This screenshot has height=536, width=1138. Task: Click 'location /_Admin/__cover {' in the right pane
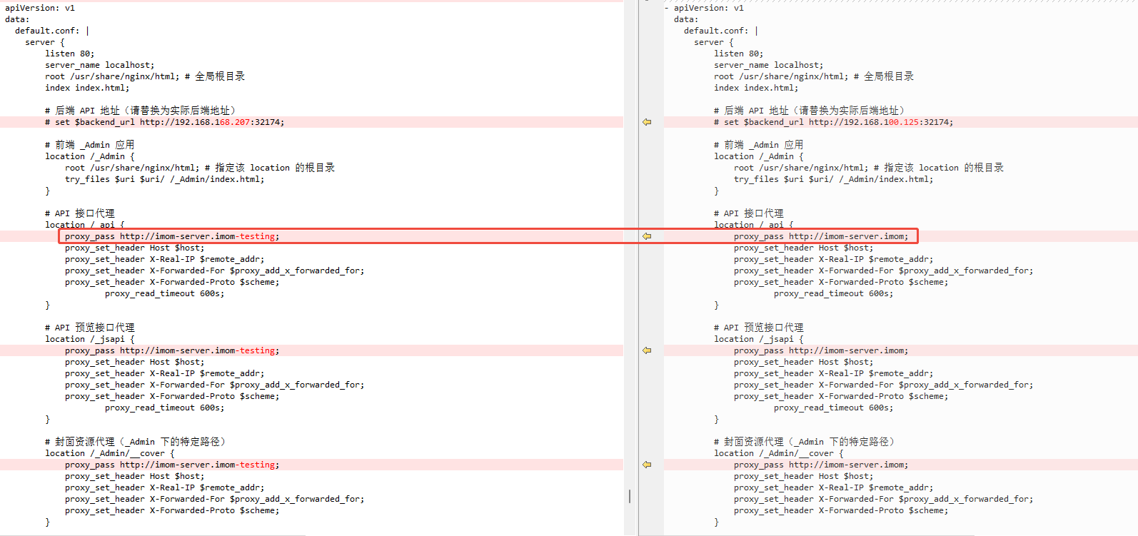click(x=779, y=453)
